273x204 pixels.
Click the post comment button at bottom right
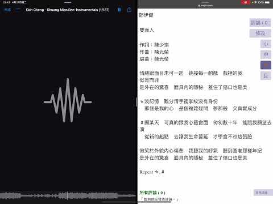[263, 193]
